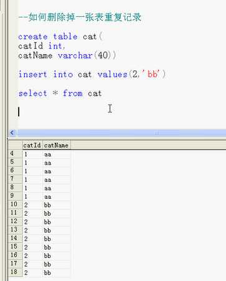Image resolution: width=226 pixels, height=281 pixels.
Task: Select result row header 13
Action: point(15,230)
